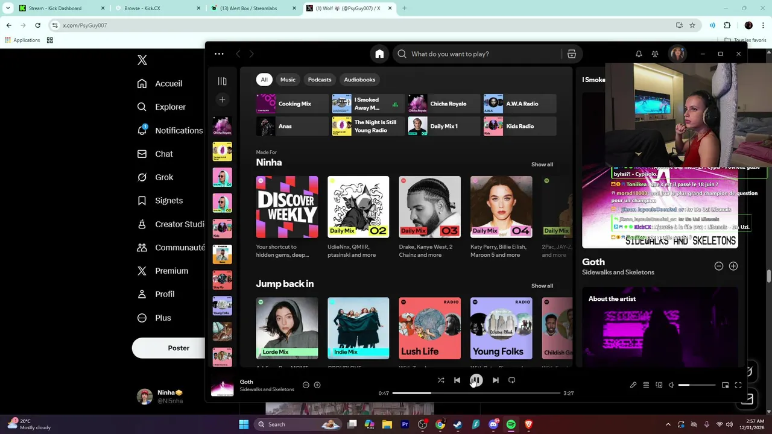Open the Daily Mix 03 cover
This screenshot has height=434, width=772.
[429, 207]
